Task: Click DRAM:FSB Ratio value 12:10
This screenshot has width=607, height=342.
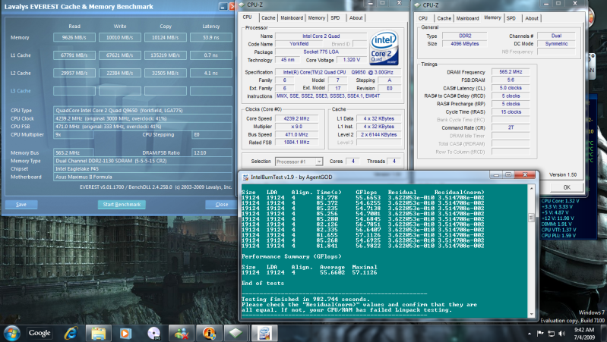Action: (212, 152)
